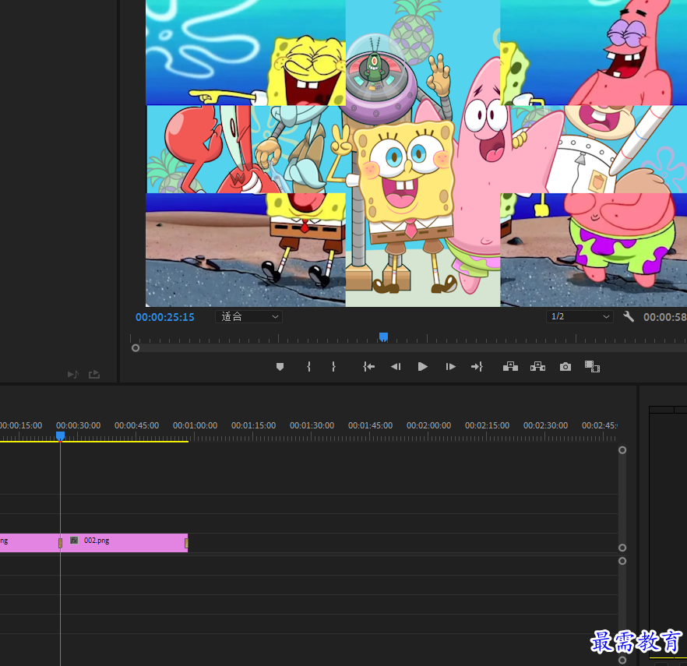687x666 pixels.
Task: Select the 002.png clip in timeline
Action: (124, 543)
